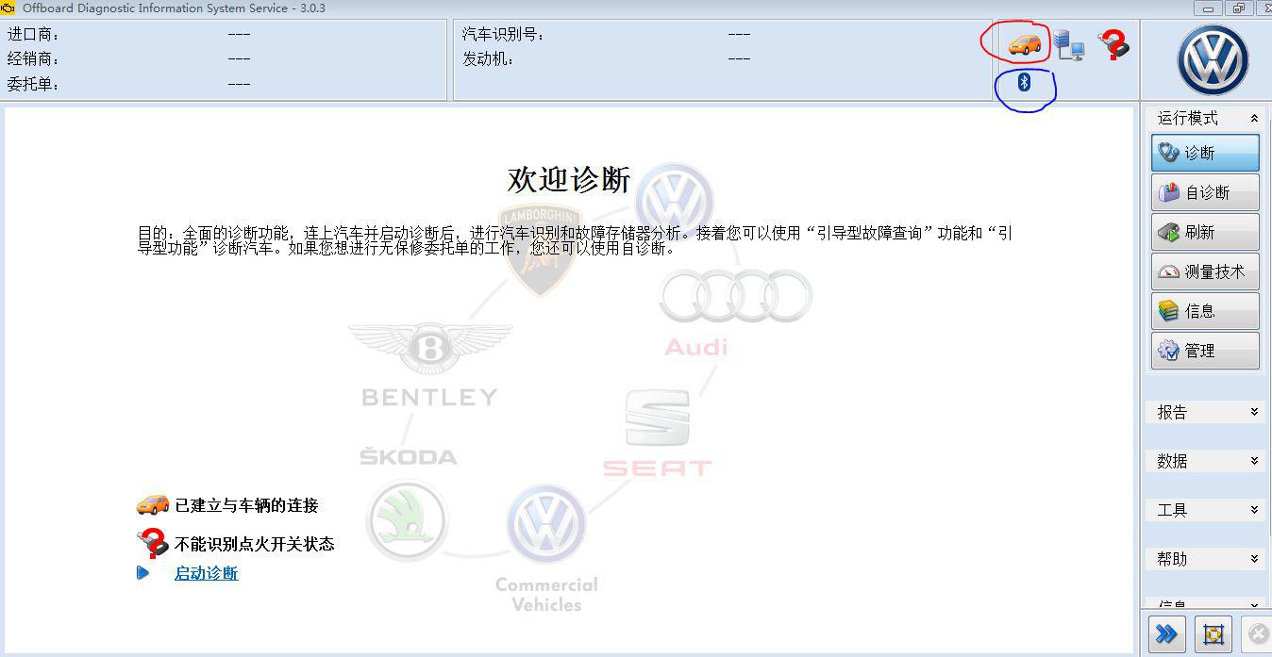Click the gear icon on 管理 button
Screen dimensions: 1272x657
click(x=1168, y=351)
